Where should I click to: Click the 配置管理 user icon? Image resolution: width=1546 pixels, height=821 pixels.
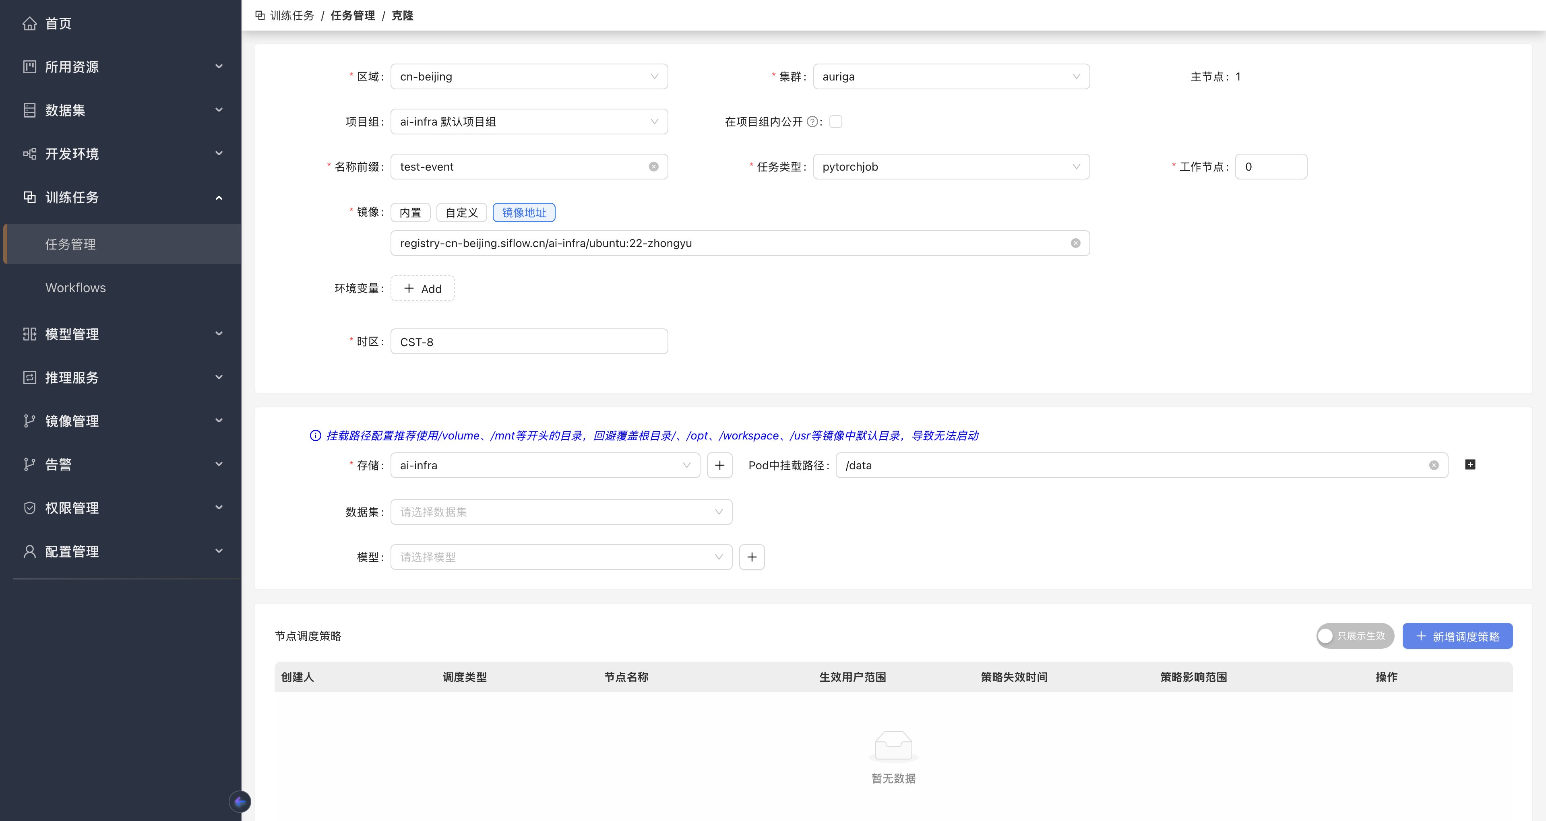point(29,551)
